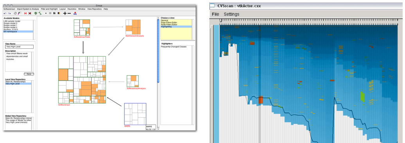Open the Layout menu
Screen dimensions: 405x143
point(63,9)
